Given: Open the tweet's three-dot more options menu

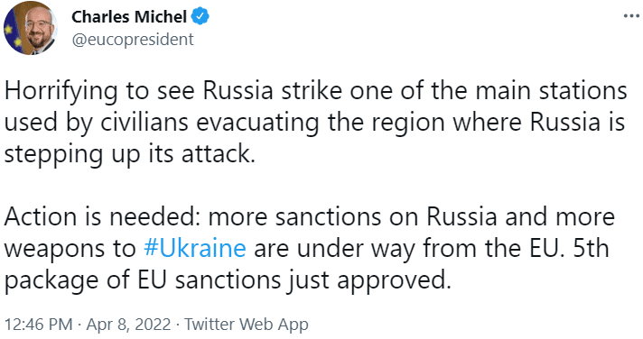Looking at the screenshot, I should click(631, 16).
